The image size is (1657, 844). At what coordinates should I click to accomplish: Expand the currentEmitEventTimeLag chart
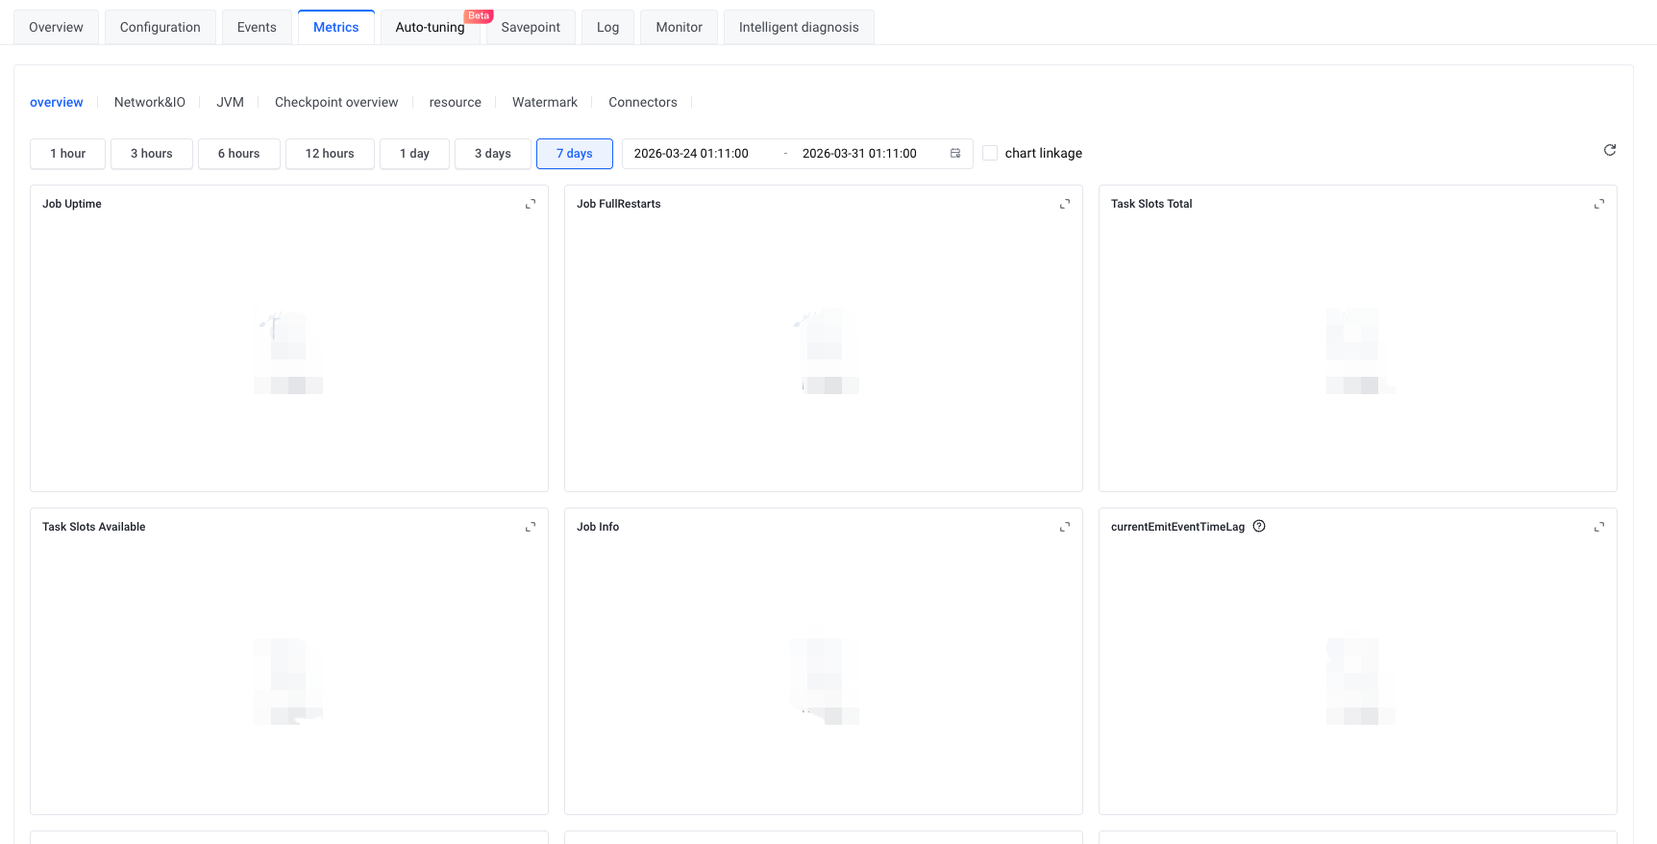tap(1599, 527)
